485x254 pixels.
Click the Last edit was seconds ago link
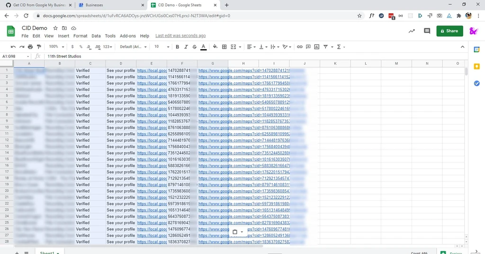180,36
